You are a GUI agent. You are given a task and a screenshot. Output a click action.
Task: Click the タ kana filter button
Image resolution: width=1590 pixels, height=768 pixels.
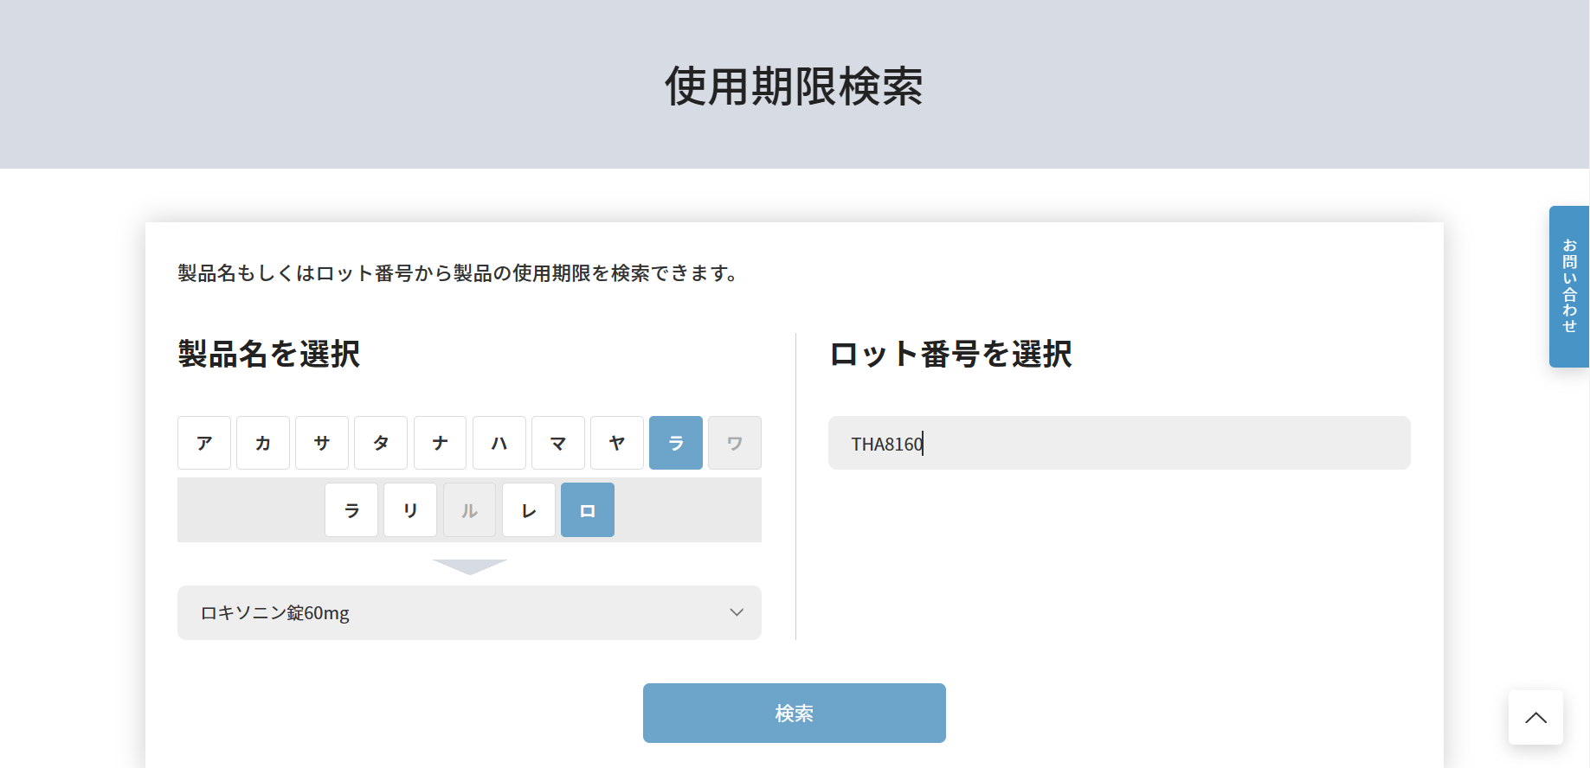(381, 443)
